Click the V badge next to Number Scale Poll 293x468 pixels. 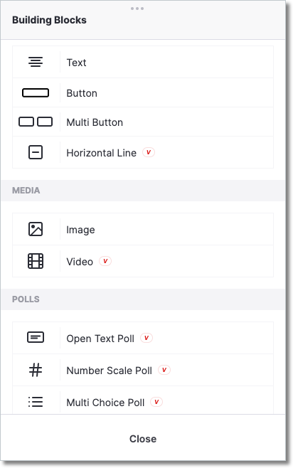pyautogui.click(x=164, y=370)
